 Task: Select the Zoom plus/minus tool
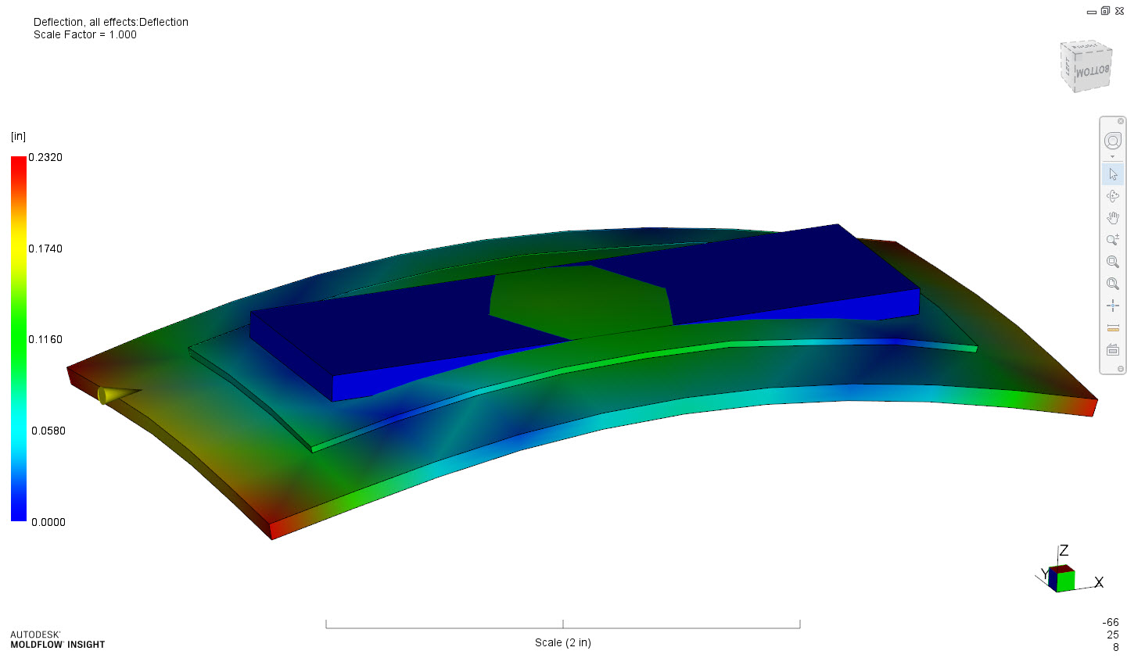1112,239
